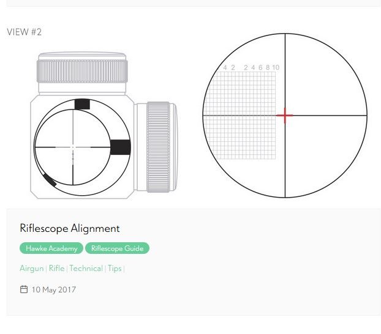Click the reticle scale numbers row
The width and height of the screenshot is (381, 334).
[x=251, y=67]
